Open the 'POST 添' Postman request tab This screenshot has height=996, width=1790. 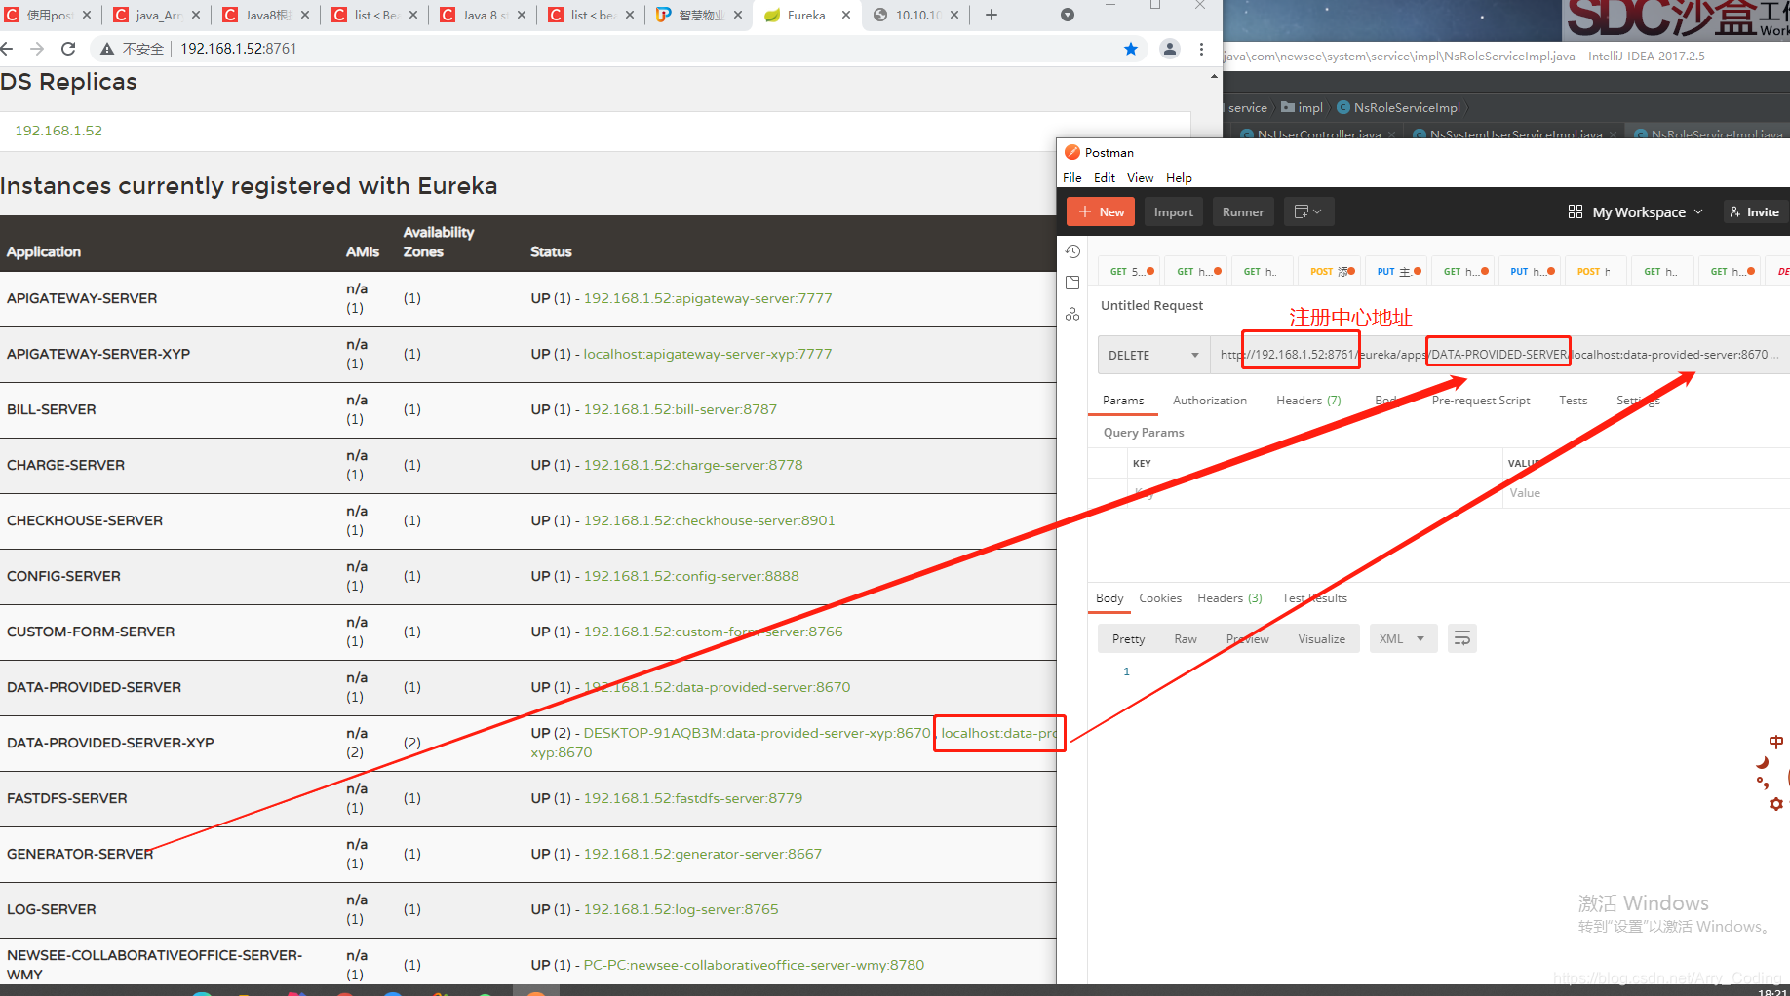pos(1332,271)
